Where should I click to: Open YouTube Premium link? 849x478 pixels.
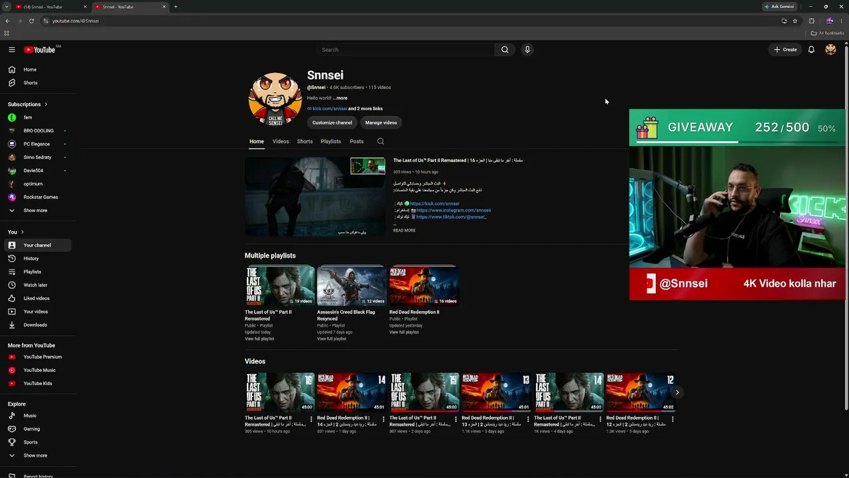37,357
